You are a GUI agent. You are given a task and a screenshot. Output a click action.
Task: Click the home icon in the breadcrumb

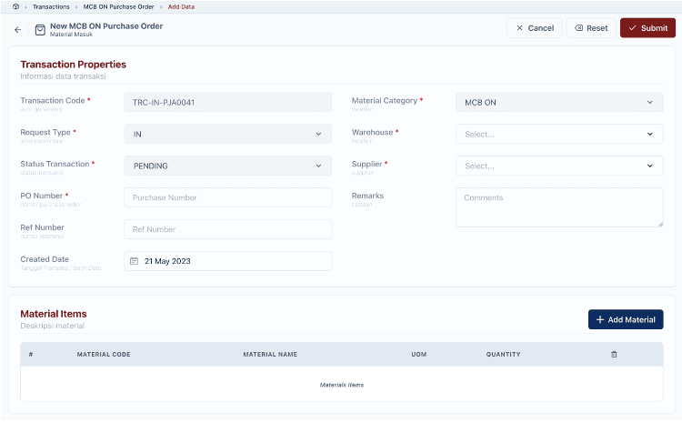click(x=16, y=6)
